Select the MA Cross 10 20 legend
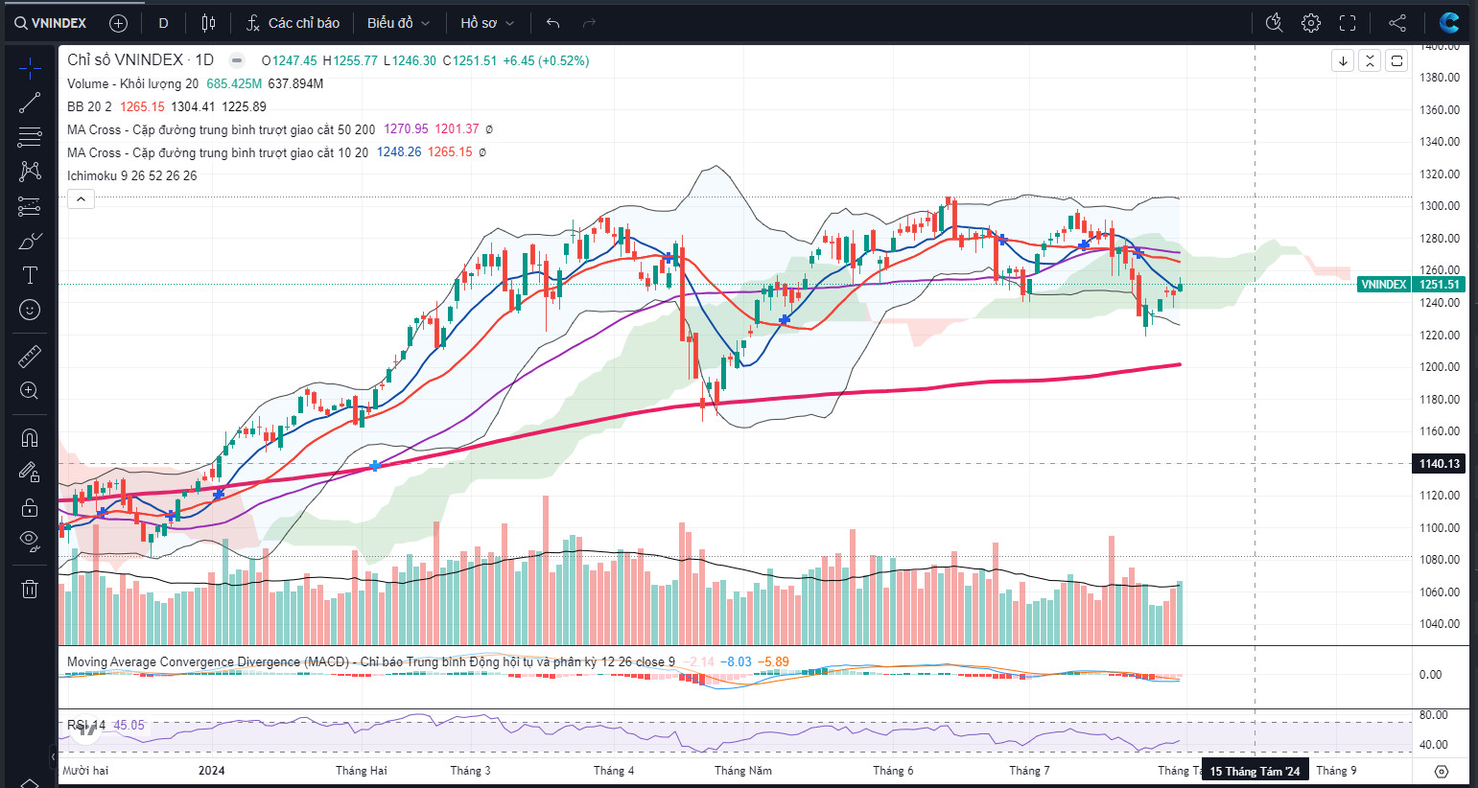 point(218,152)
